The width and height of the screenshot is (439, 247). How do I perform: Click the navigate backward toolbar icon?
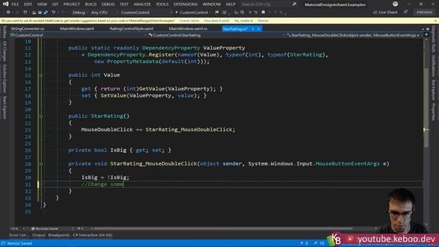click(8, 12)
